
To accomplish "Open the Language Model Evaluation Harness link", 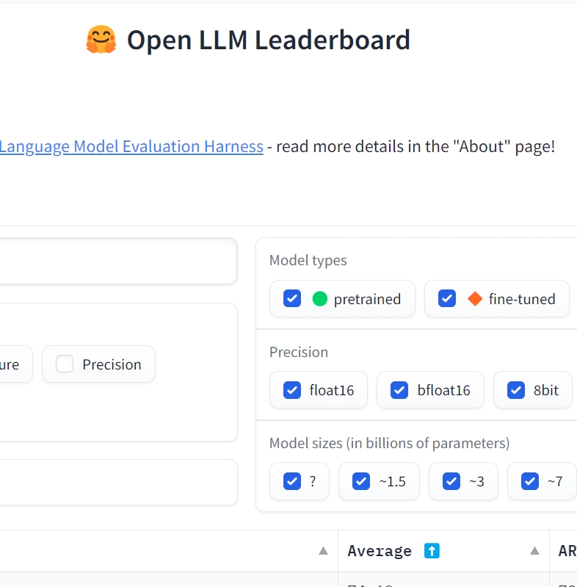I will pos(131,146).
